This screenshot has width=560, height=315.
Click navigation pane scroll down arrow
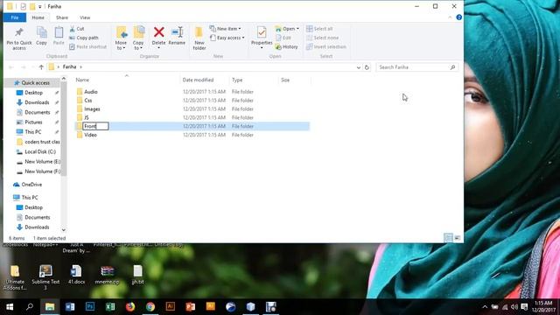64,230
